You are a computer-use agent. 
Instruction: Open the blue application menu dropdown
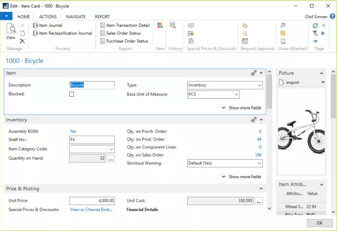(6, 16)
